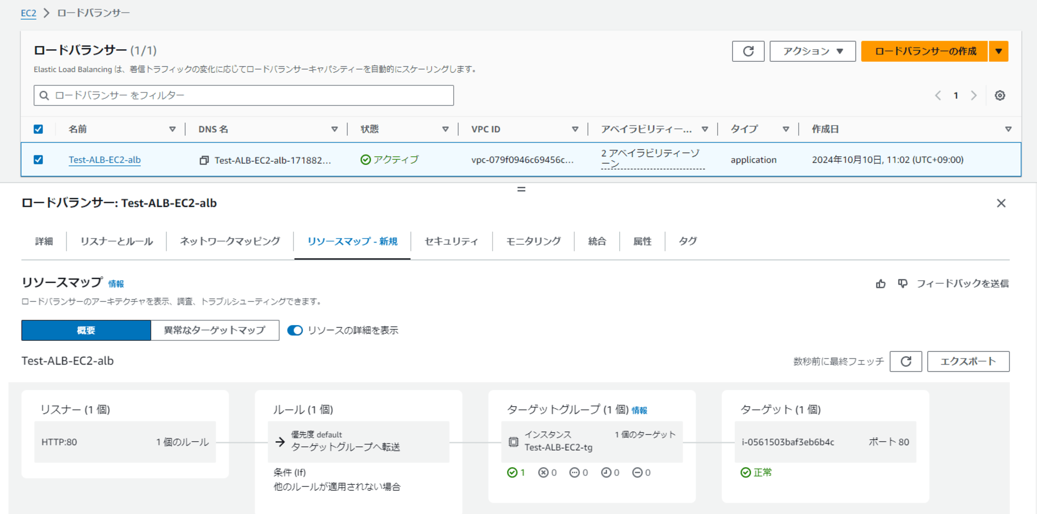This screenshot has height=514, width=1037.
Task: Click search magnifier icon in filter box
Action: (44, 95)
